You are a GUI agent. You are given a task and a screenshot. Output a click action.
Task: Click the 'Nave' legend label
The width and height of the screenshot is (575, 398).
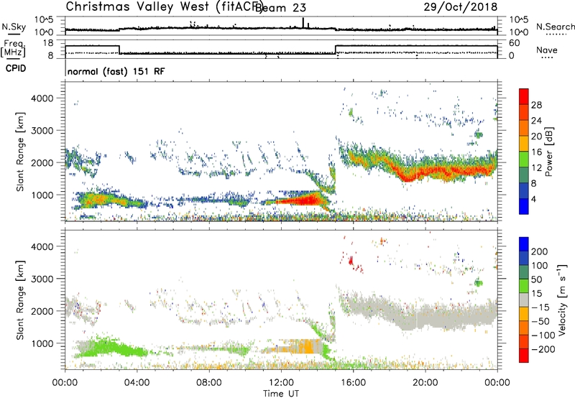pos(546,50)
